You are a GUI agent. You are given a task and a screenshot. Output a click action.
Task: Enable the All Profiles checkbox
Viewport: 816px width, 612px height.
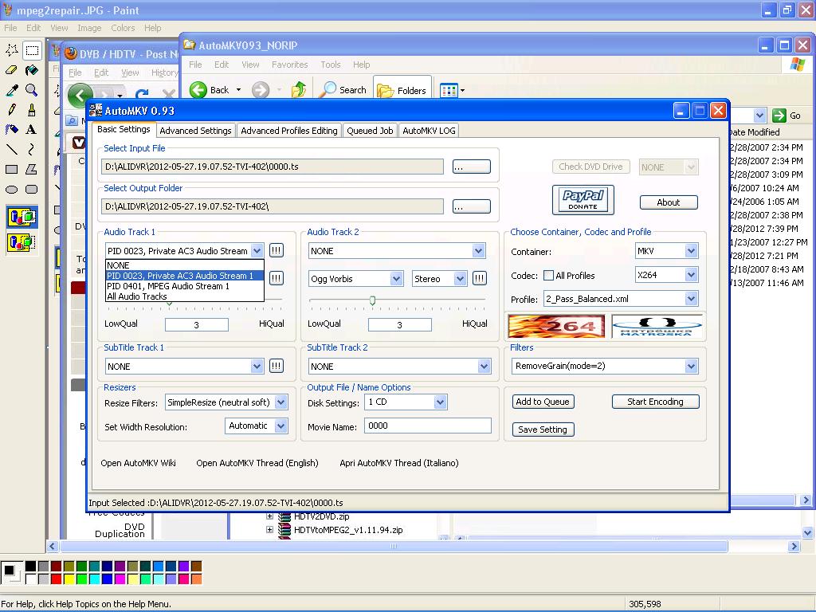[548, 276]
